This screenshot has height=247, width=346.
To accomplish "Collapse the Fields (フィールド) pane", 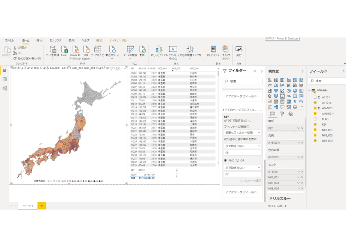I will point(343,71).
